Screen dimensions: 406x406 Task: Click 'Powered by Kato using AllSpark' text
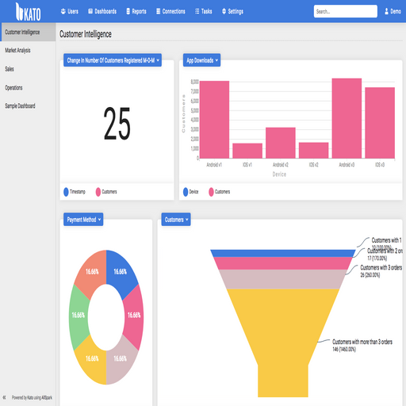click(32, 397)
